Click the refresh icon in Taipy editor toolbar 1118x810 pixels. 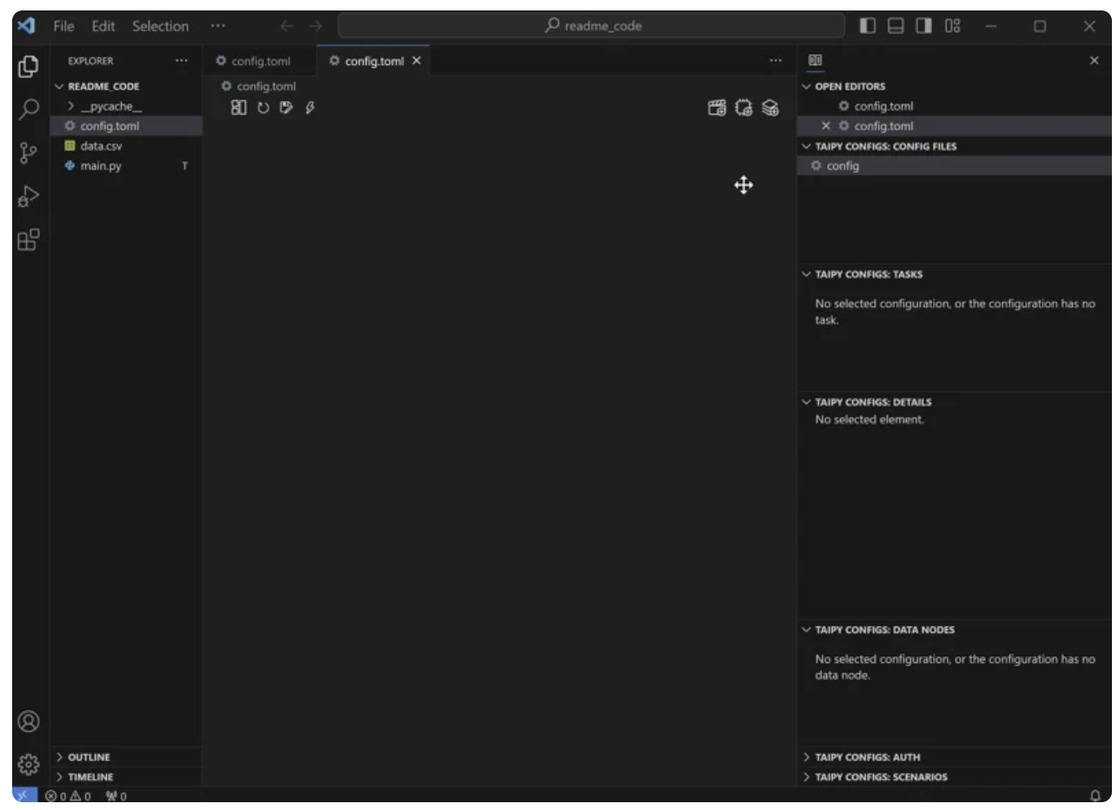[263, 107]
